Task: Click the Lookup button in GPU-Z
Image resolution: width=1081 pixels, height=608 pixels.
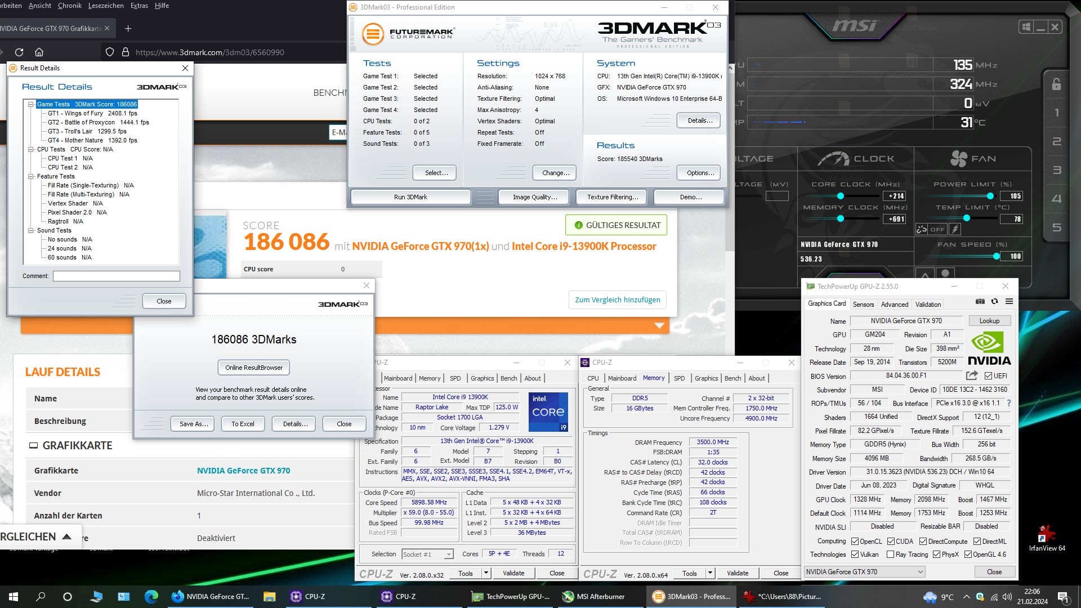Action: click(989, 320)
